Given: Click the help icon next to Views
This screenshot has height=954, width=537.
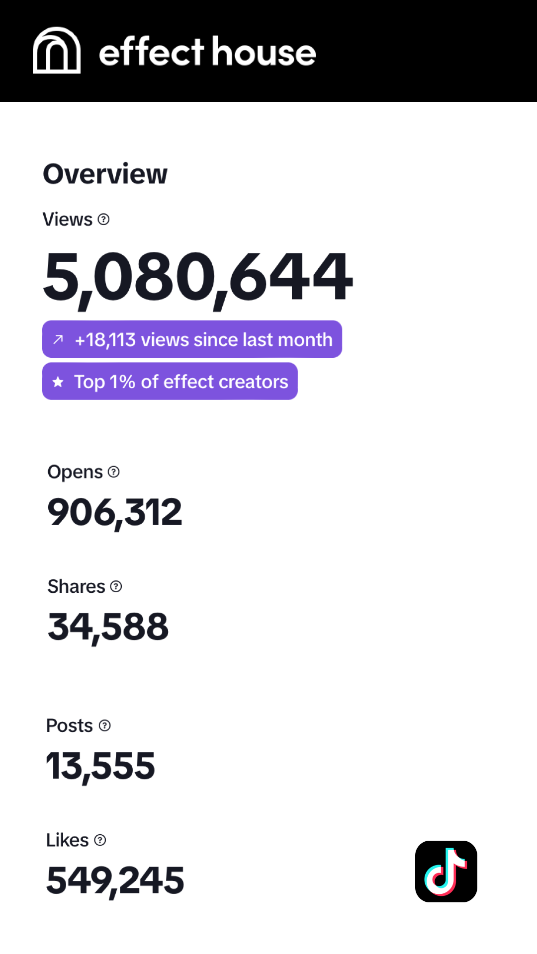Looking at the screenshot, I should click(x=103, y=219).
